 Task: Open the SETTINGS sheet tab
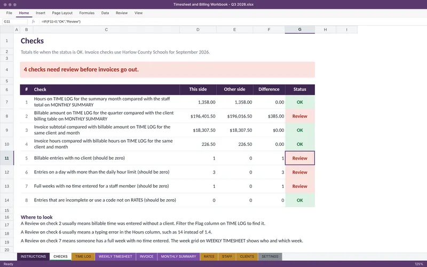click(x=270, y=256)
